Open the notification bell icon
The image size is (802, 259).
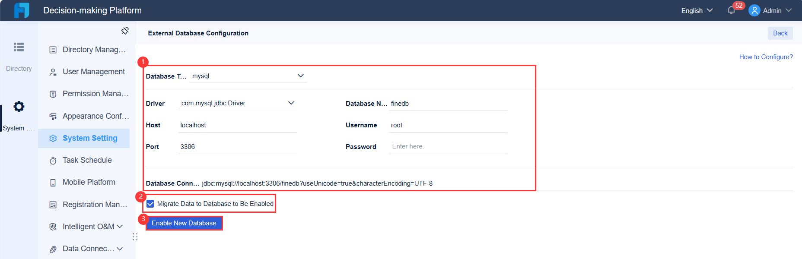point(731,10)
